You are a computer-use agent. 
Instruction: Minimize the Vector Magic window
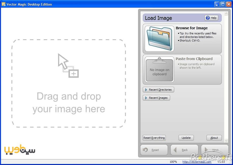tap(217, 4)
